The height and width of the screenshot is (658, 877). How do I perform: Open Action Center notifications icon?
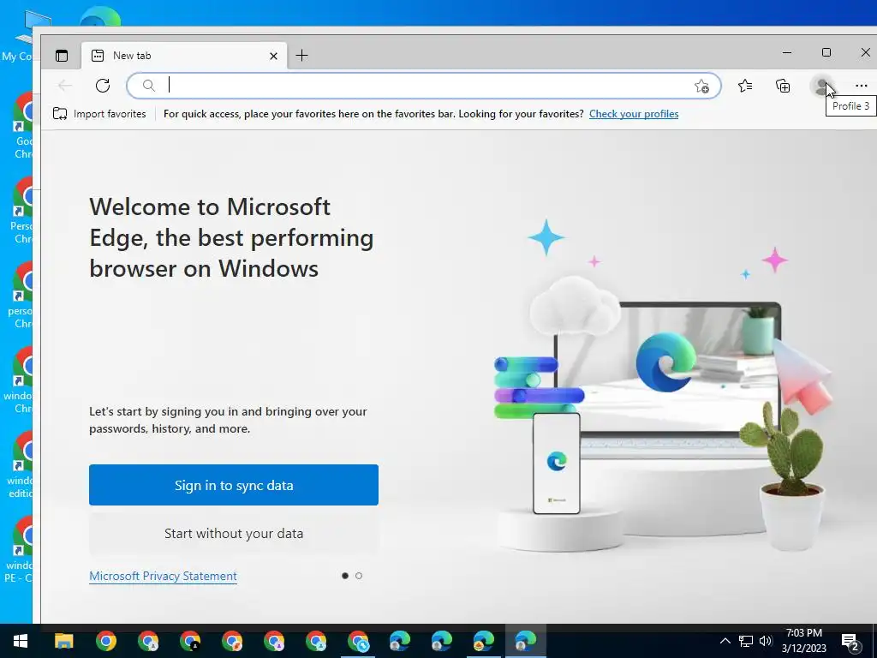point(851,642)
